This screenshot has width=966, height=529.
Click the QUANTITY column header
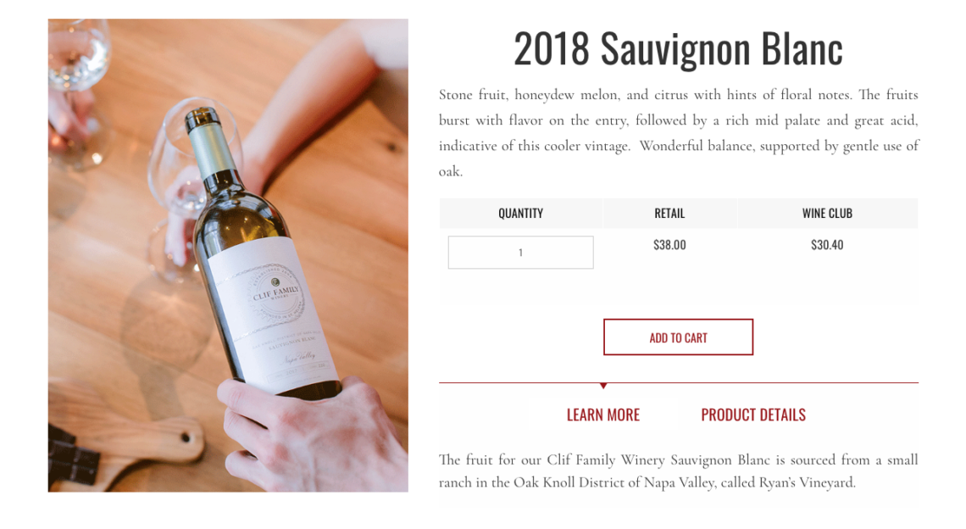520,214
